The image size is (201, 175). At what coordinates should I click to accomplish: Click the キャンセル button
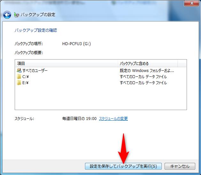point(180,166)
